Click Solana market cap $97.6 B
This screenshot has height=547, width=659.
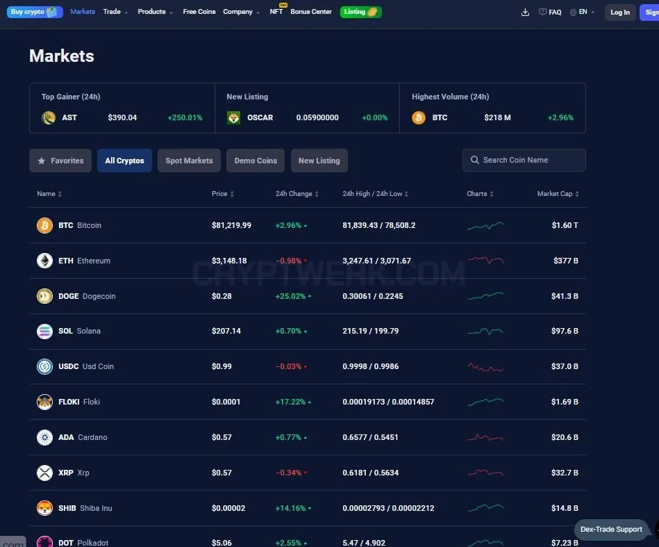tap(565, 331)
